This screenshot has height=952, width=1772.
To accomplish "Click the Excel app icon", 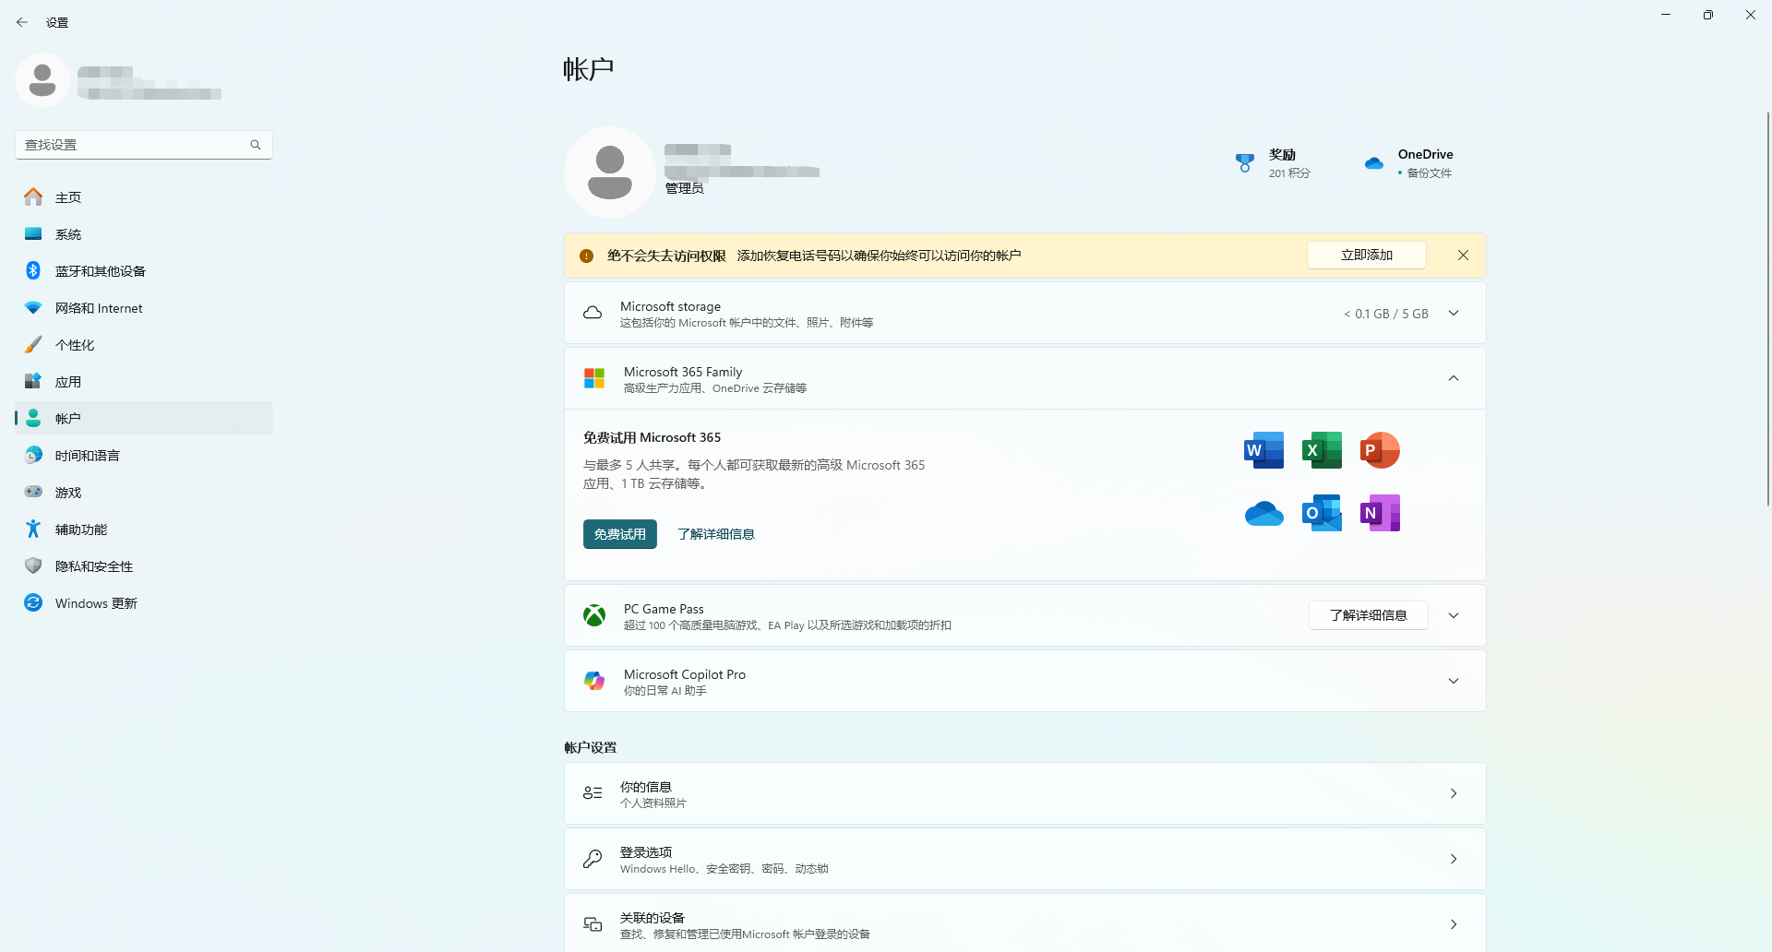I will point(1323,450).
